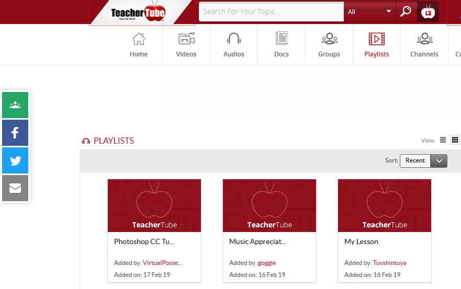Click the TeacherTube logo
Image resolution: width=461 pixels, height=289 pixels.
pyautogui.click(x=138, y=11)
